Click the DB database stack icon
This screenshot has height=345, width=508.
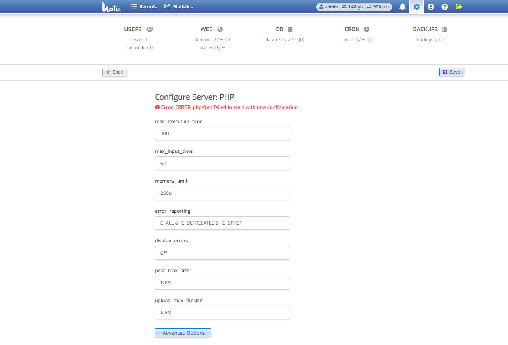[290, 29]
